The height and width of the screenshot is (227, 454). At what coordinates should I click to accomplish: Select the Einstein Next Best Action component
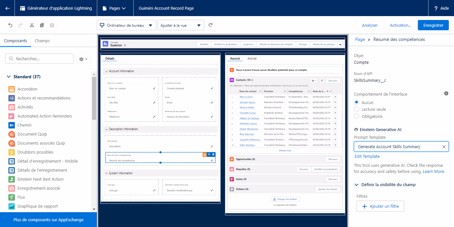coord(40,179)
